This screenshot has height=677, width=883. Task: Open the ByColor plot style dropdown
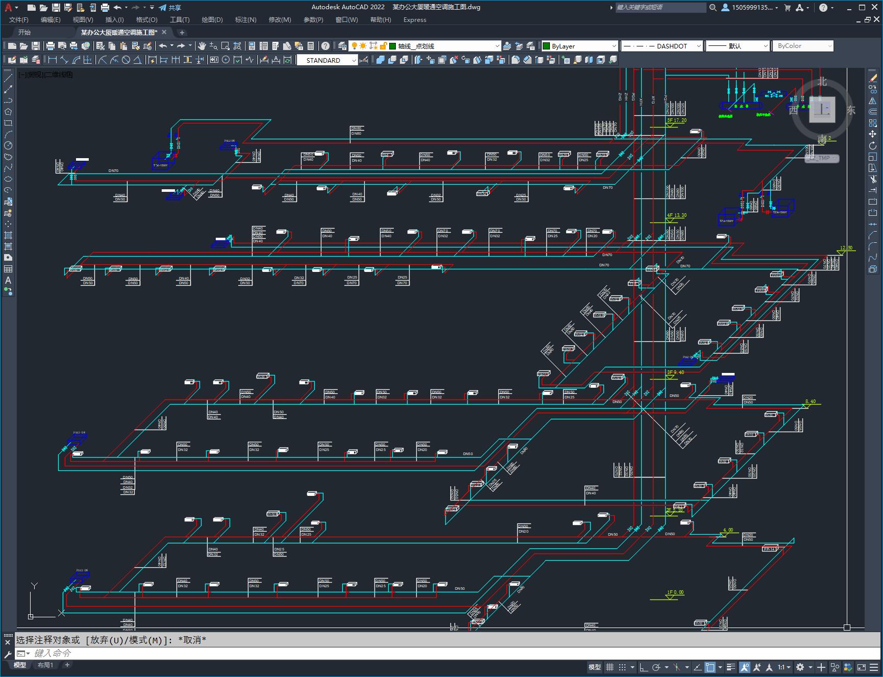(803, 46)
